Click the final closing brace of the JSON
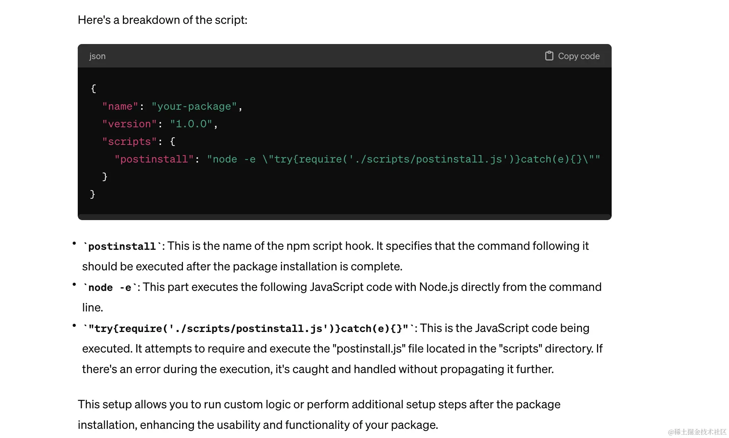Image resolution: width=729 pixels, height=438 pixels. coord(92,194)
